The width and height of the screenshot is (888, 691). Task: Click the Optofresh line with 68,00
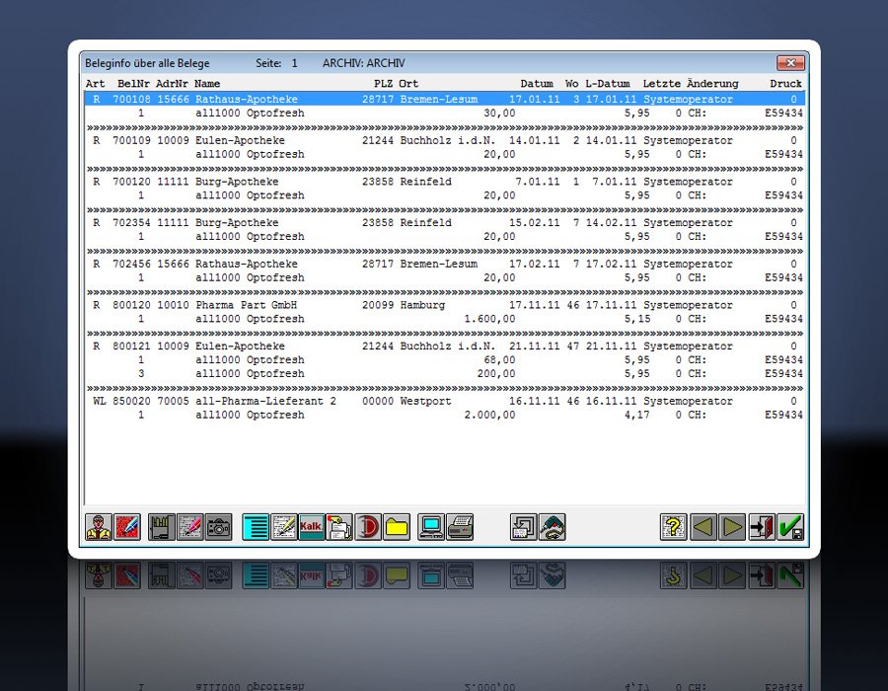pyautogui.click(x=445, y=360)
